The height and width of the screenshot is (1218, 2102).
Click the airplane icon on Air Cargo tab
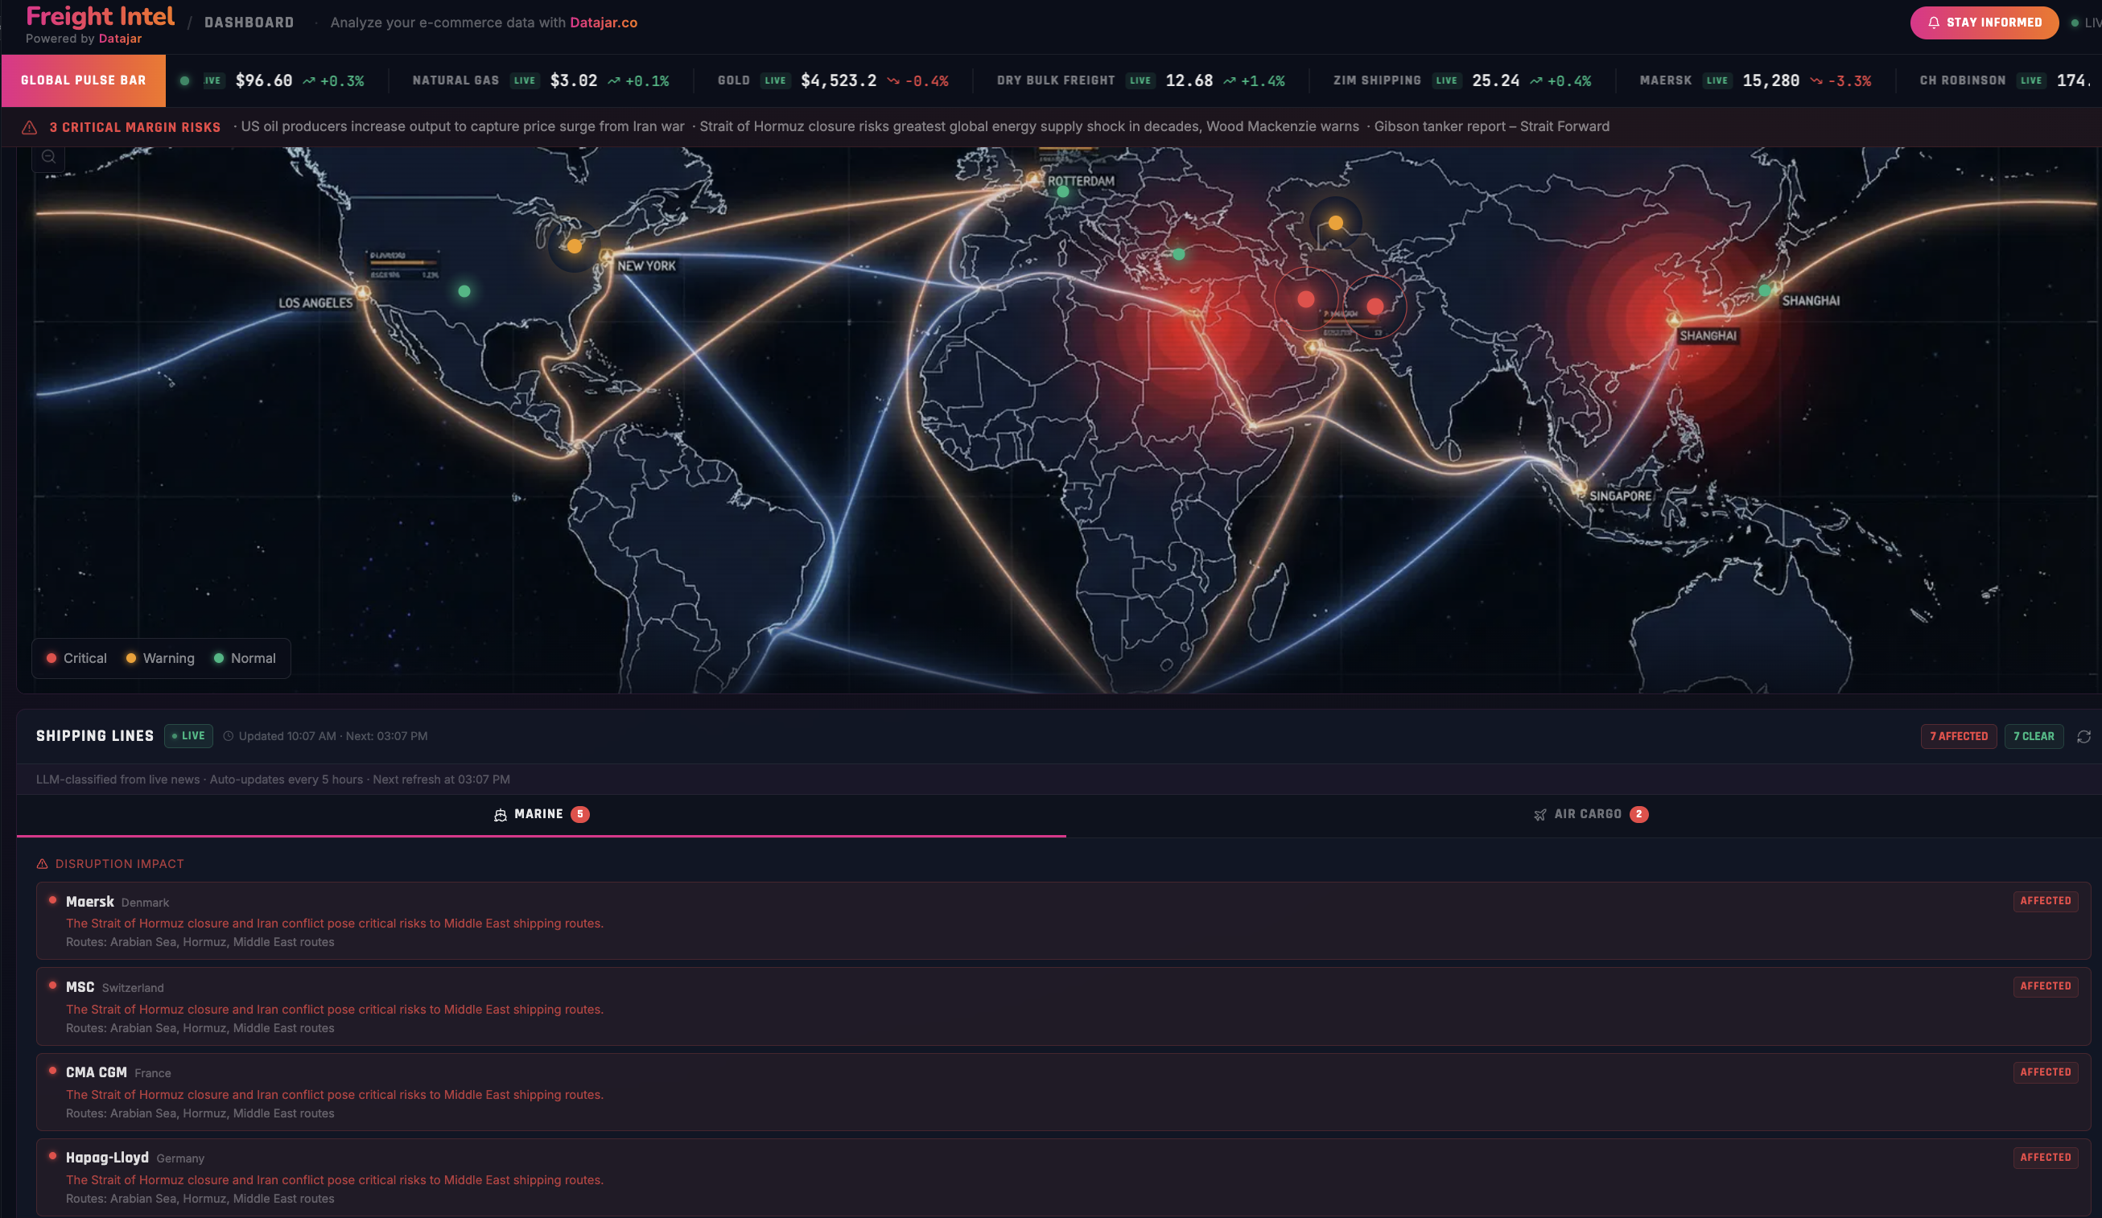coord(1539,814)
